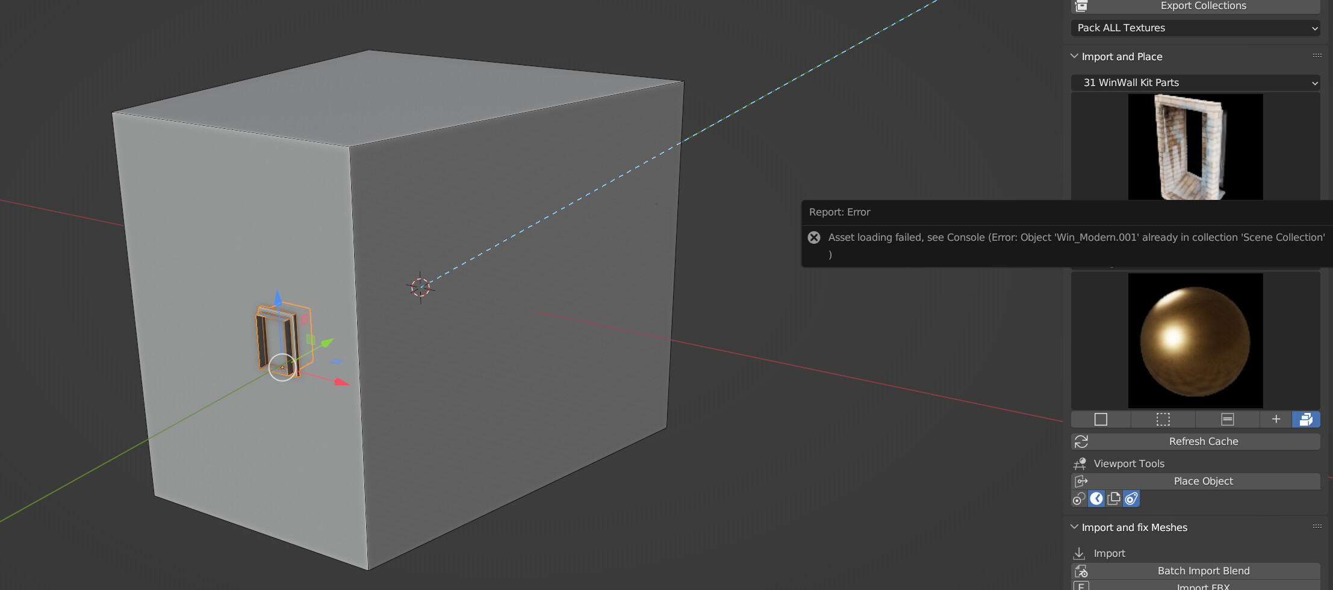This screenshot has height=590, width=1333.
Task: Click the error X icon in report
Action: coord(814,237)
